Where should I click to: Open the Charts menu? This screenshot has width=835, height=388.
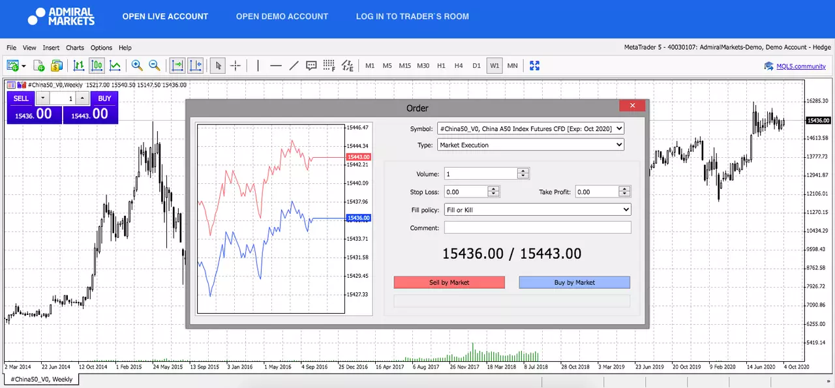click(75, 48)
